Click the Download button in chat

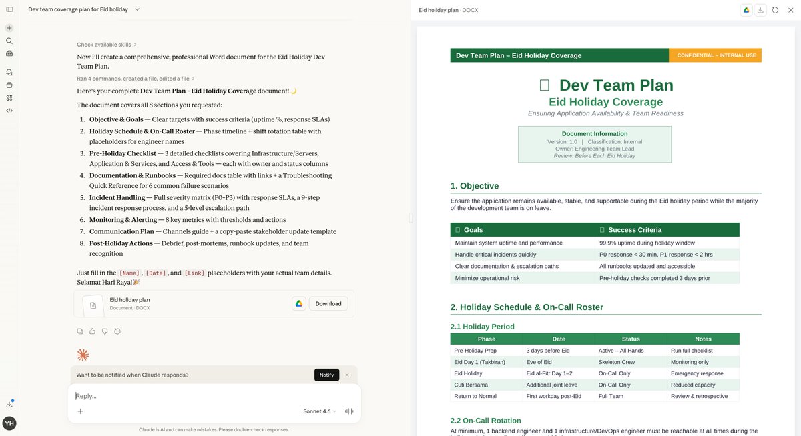click(x=328, y=303)
